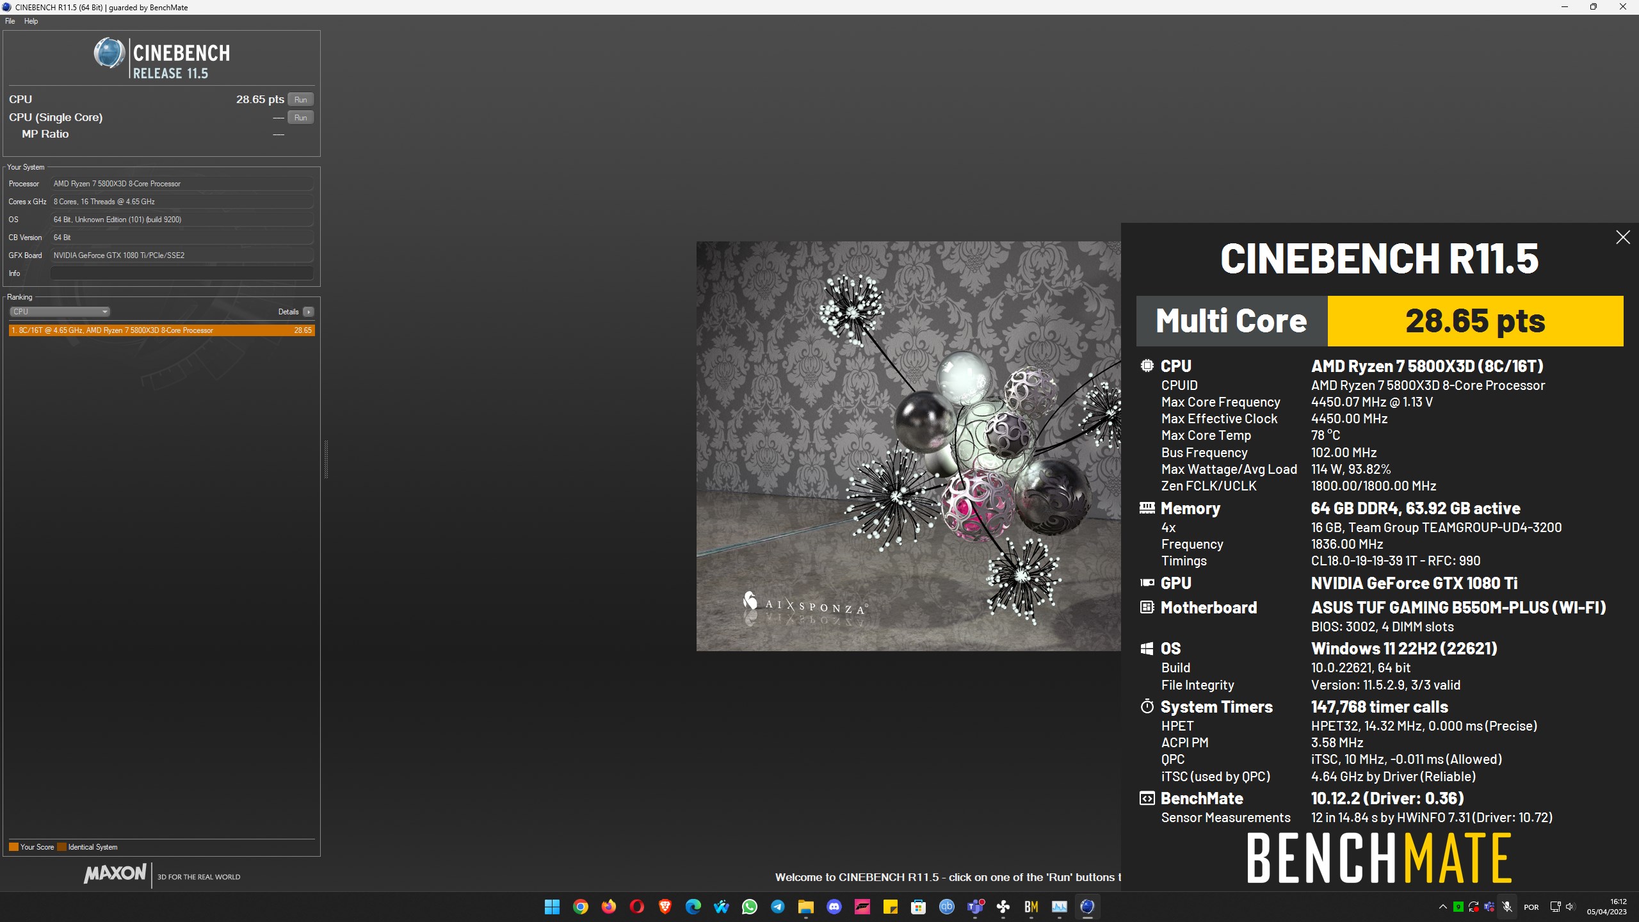Image resolution: width=1639 pixels, height=922 pixels.
Task: Run the CPU (Single Core) test
Action: (300, 117)
